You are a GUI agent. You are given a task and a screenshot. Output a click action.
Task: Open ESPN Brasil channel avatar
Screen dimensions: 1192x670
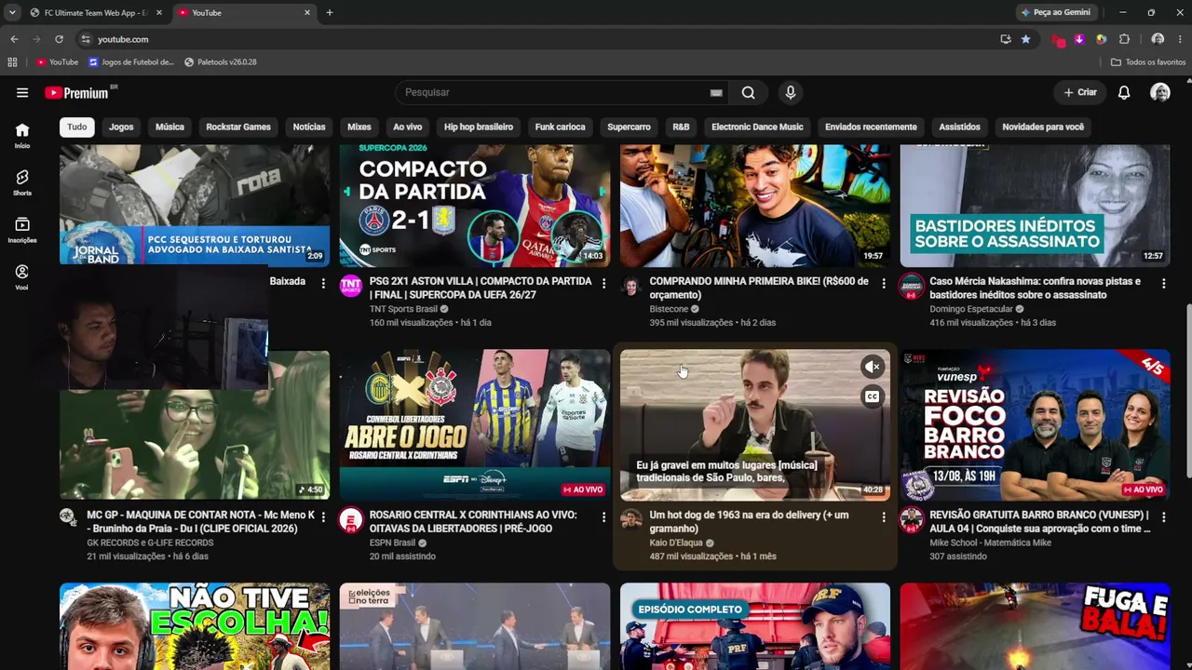click(350, 519)
